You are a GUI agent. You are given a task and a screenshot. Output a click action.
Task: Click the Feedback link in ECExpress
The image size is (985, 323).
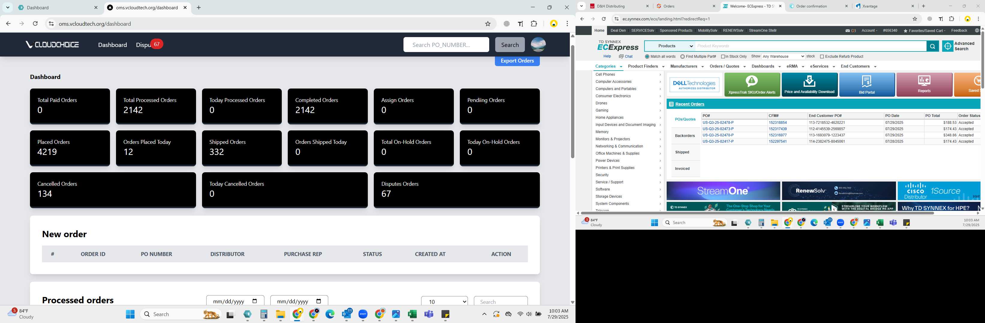[959, 31]
